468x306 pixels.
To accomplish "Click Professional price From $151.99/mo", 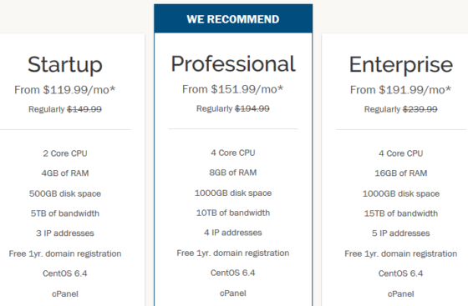I will pyautogui.click(x=233, y=89).
